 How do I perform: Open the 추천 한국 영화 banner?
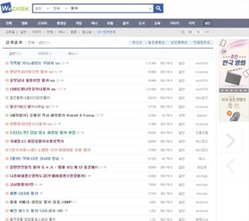point(234,64)
